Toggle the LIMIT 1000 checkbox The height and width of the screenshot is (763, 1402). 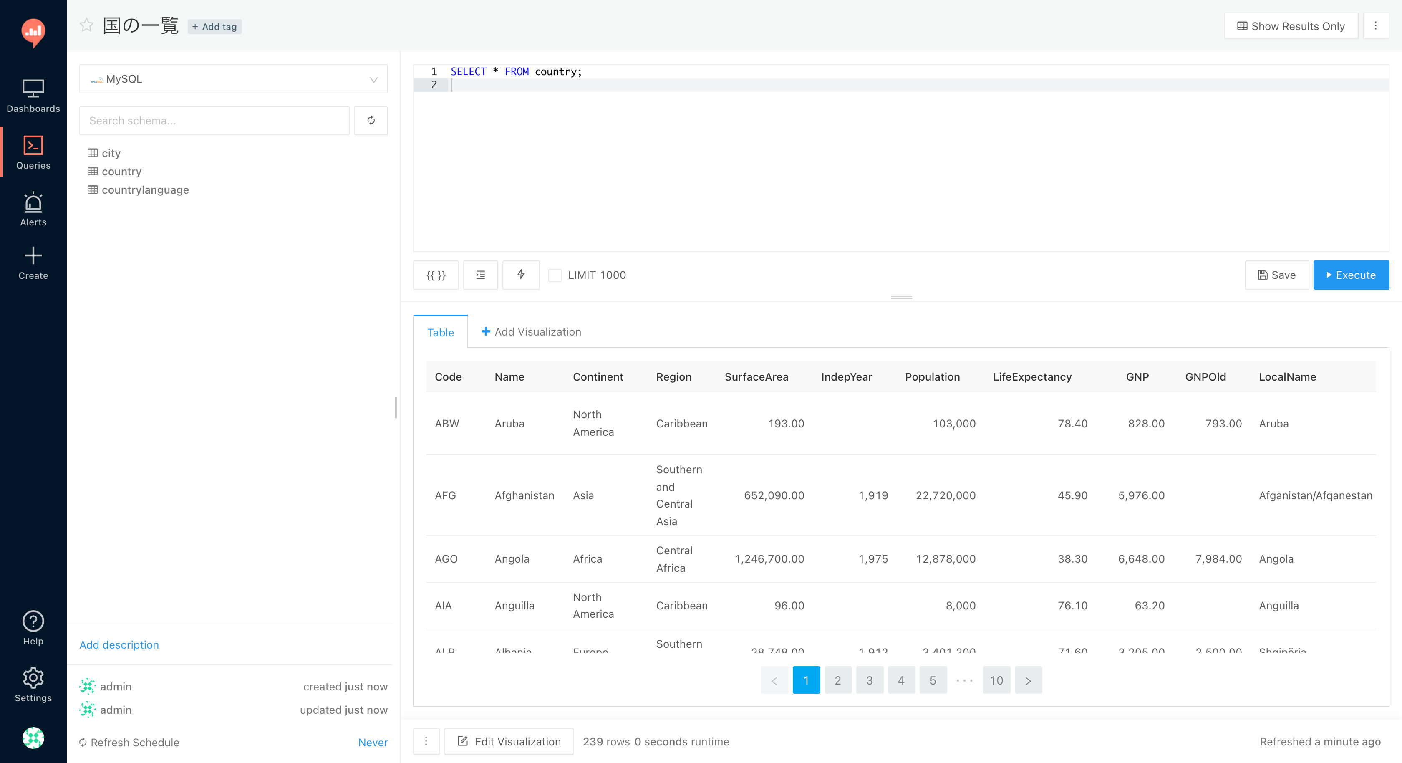point(555,275)
